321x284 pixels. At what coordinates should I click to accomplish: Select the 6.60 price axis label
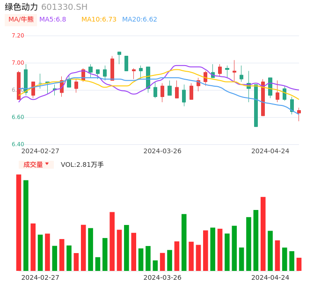pyautogui.click(x=18, y=117)
